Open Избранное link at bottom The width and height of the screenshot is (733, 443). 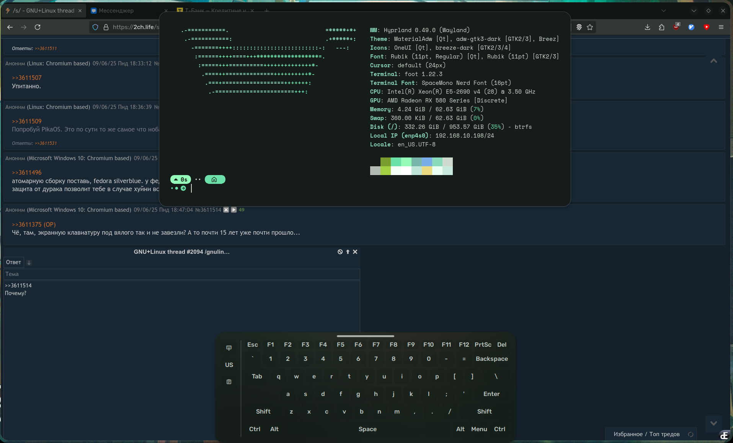tap(628, 434)
